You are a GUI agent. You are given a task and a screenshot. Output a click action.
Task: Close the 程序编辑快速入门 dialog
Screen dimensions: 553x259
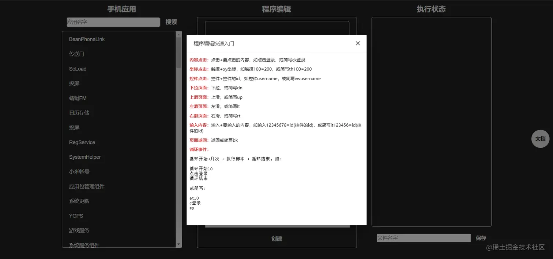point(358,43)
